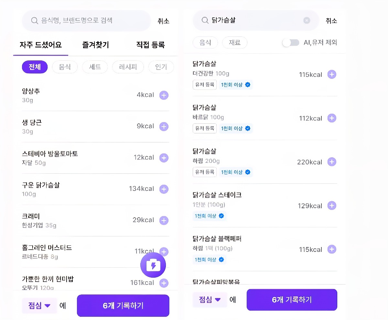The image size is (388, 320).
Task: Select the 음식 filter in search results
Action: coord(205,43)
